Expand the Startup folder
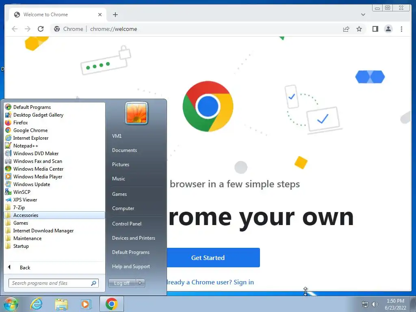The image size is (416, 312). tap(54, 246)
